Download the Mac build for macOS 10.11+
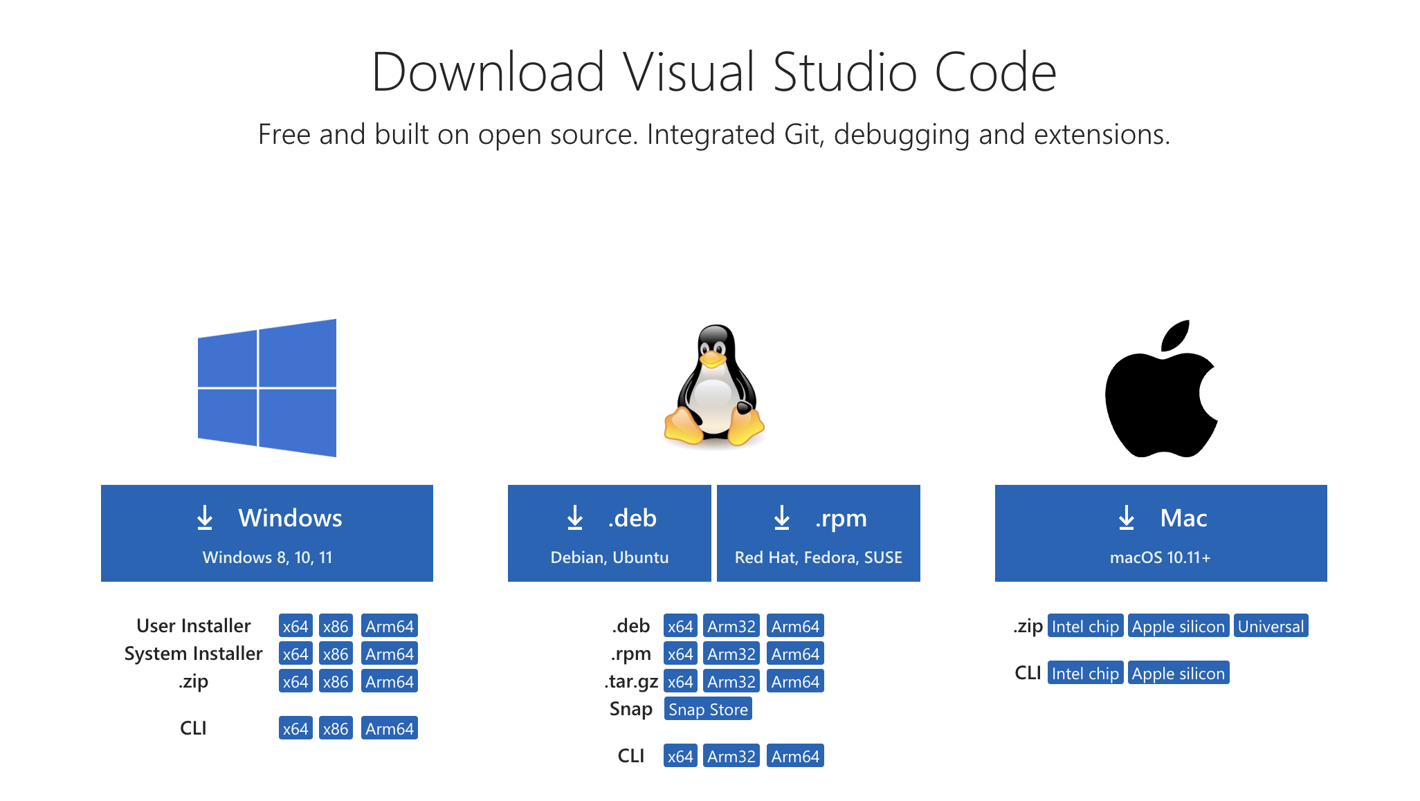This screenshot has height=801, width=1420. coord(1160,533)
